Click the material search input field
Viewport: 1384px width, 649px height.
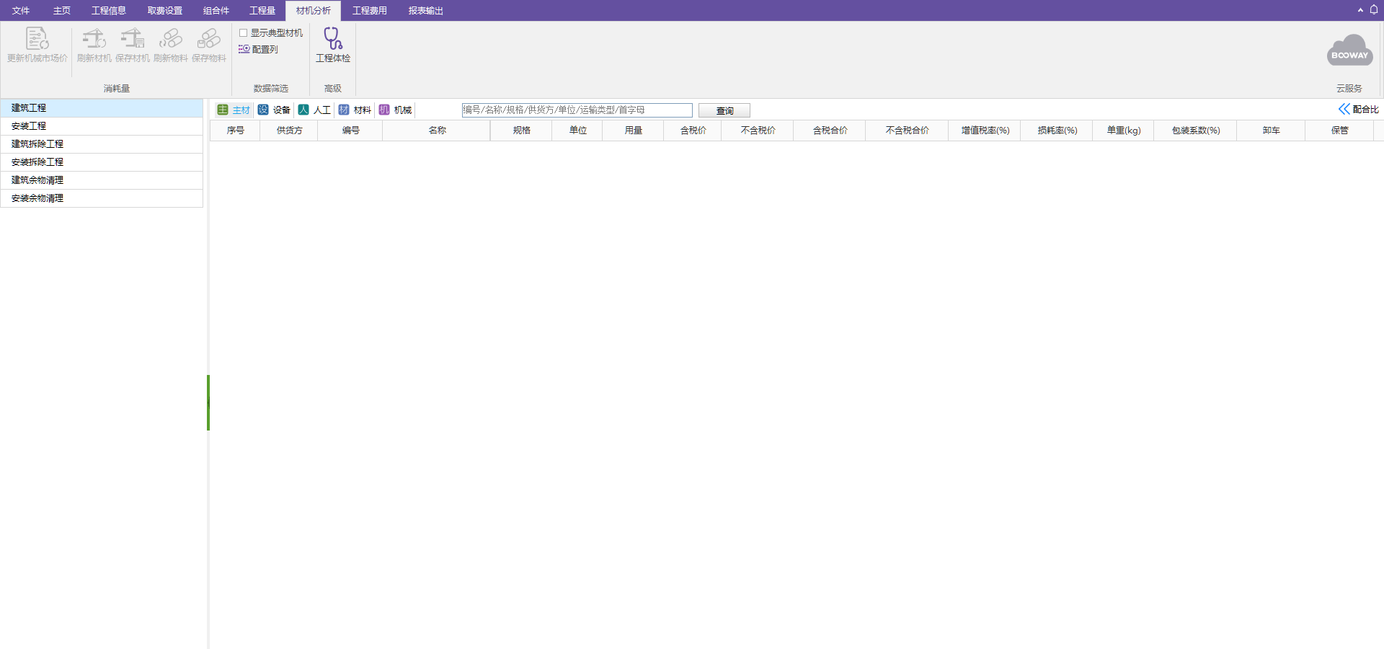(577, 110)
